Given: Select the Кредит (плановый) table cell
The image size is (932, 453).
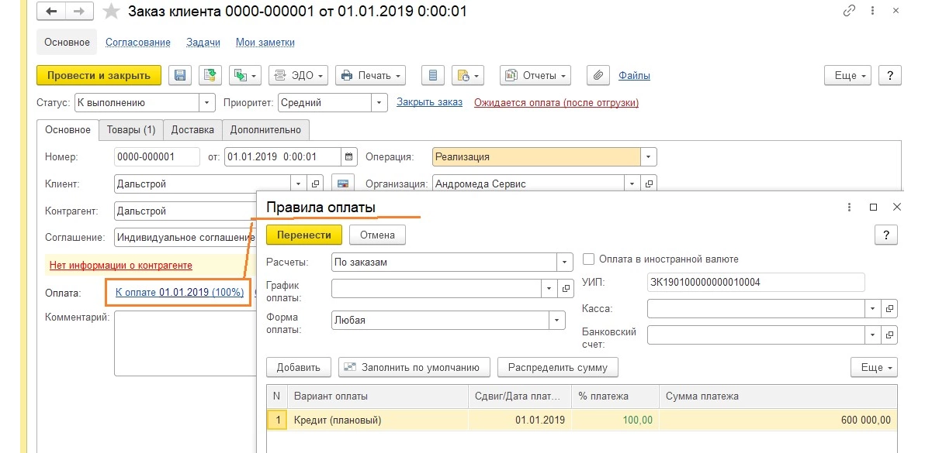Looking at the screenshot, I should 378,420.
